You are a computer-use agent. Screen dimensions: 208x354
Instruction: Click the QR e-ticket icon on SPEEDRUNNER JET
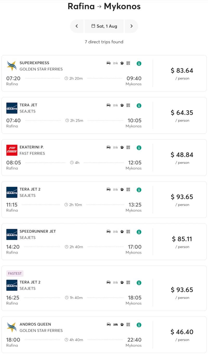[128, 232]
